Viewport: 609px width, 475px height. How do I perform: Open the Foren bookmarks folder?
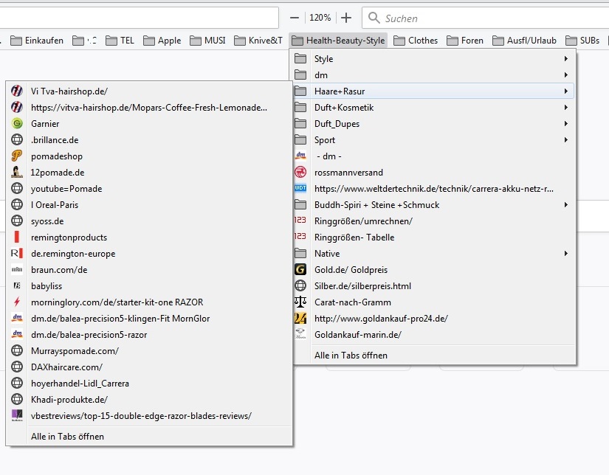click(x=465, y=41)
